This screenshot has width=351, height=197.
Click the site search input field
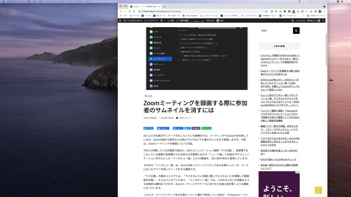(276, 30)
